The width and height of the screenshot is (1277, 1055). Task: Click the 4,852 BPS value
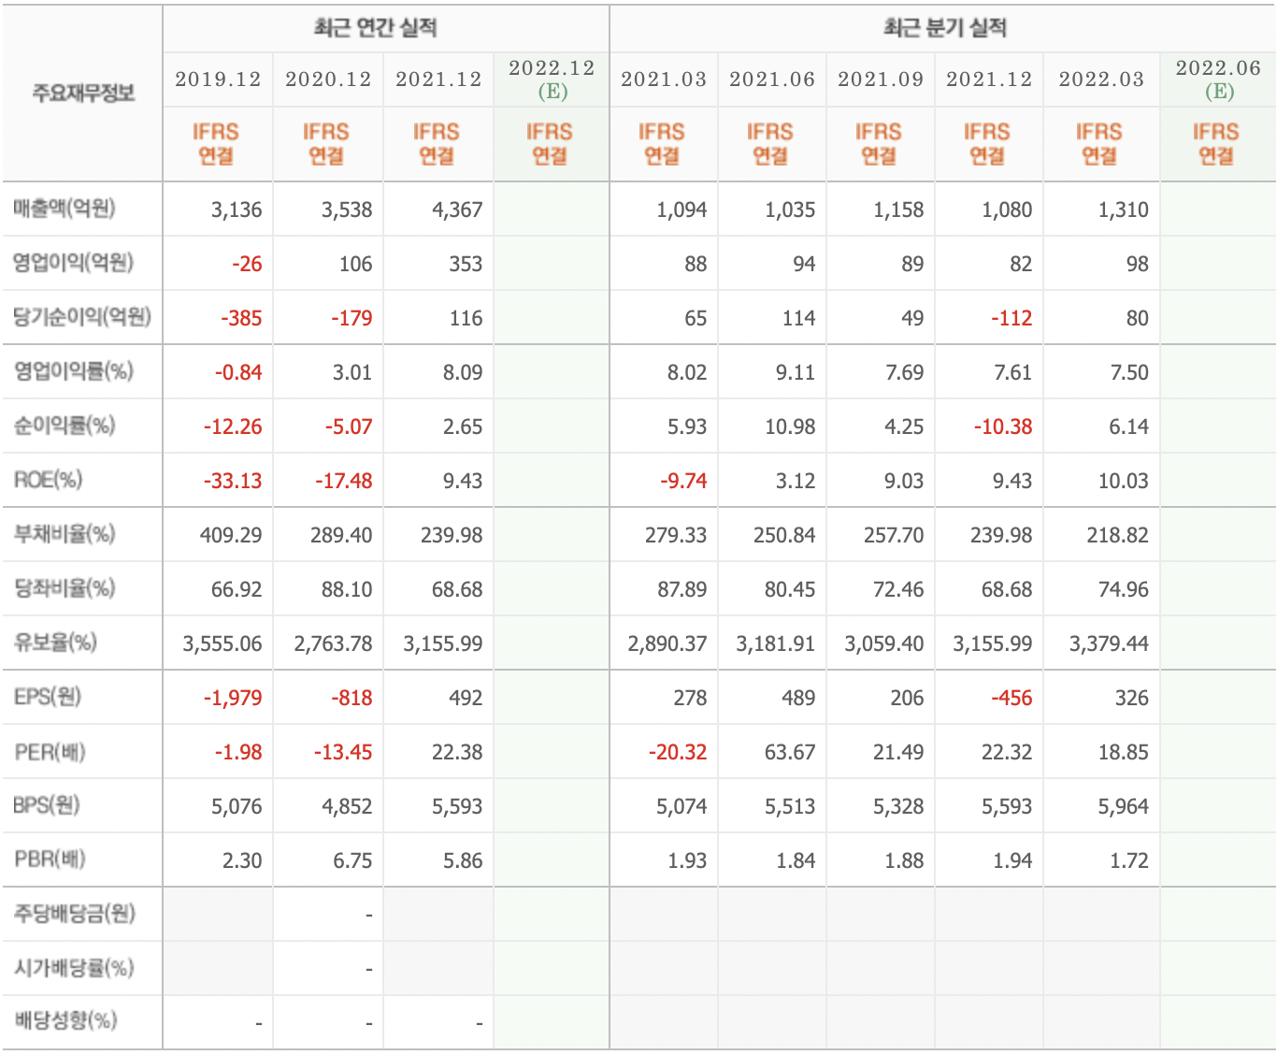(347, 806)
